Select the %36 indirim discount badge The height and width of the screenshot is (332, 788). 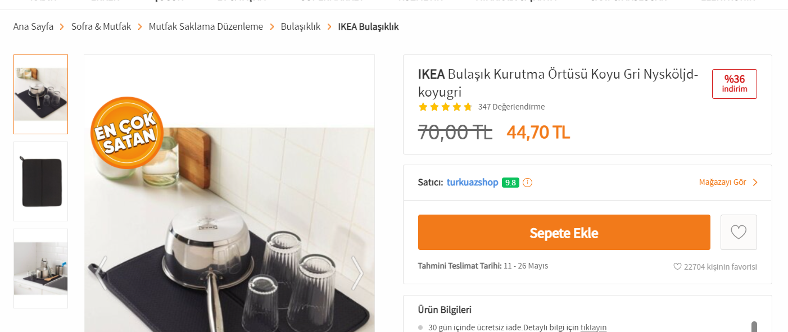pyautogui.click(x=735, y=84)
